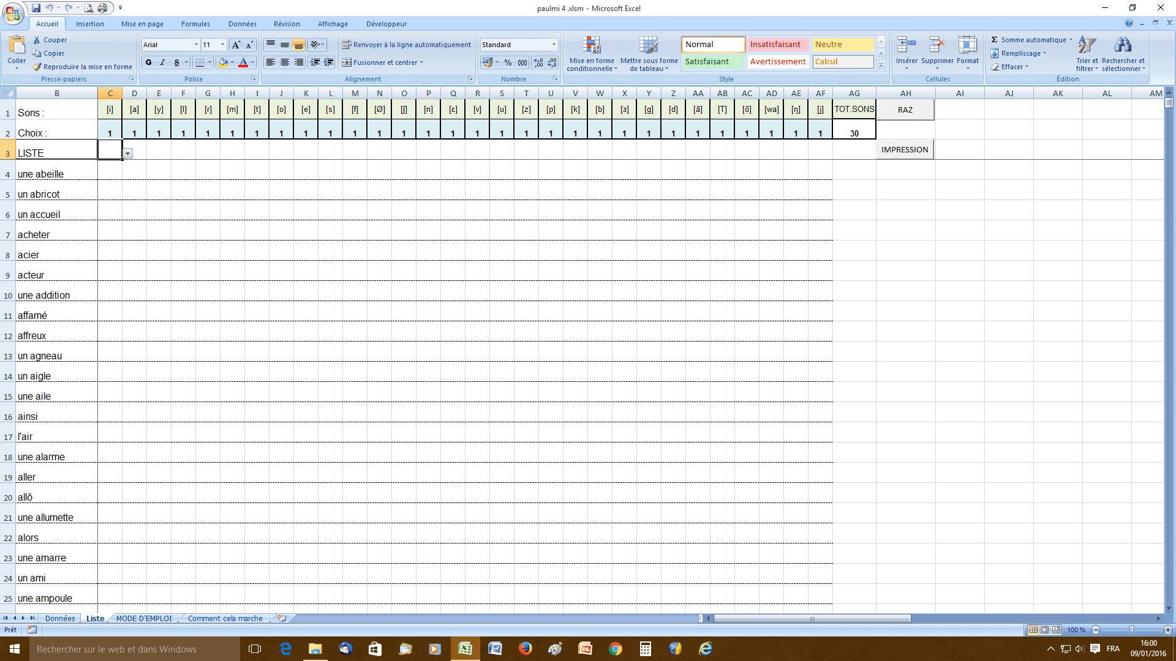Open the MODE D'EMPLOI sheet tab

point(144,619)
